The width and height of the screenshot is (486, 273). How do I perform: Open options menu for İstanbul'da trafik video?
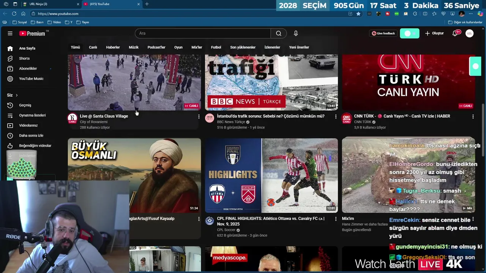point(336,117)
